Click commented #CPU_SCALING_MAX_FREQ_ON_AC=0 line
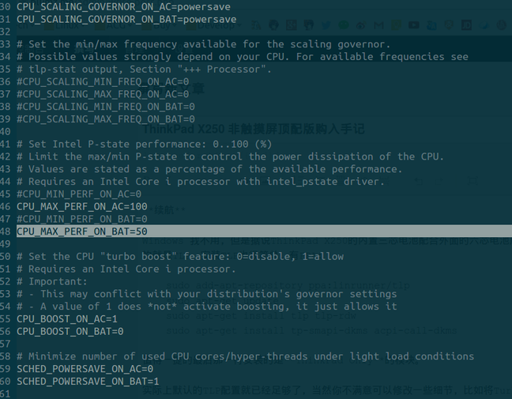Screen dimensions: 512x399 tap(102, 94)
